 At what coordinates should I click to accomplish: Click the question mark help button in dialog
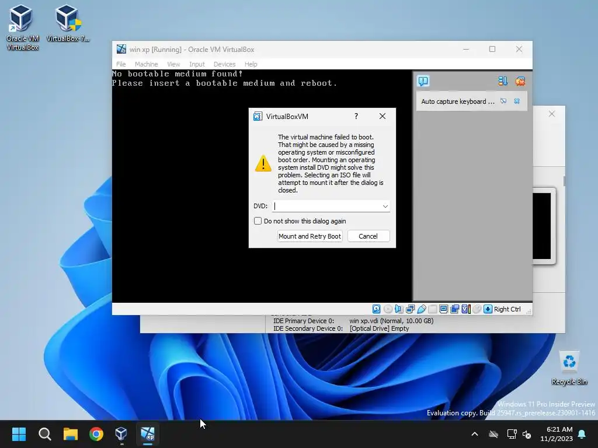[x=356, y=116]
